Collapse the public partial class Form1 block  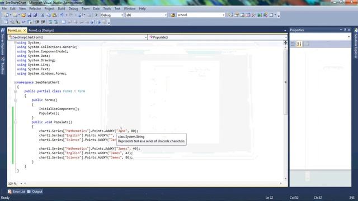[x=15, y=91]
